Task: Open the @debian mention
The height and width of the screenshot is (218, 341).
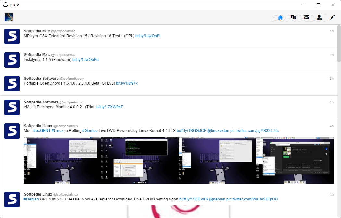Action: point(217,199)
